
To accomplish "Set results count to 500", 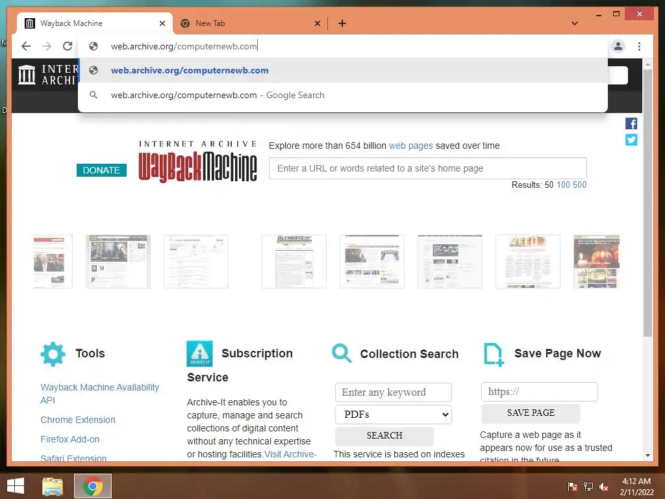I will [579, 185].
